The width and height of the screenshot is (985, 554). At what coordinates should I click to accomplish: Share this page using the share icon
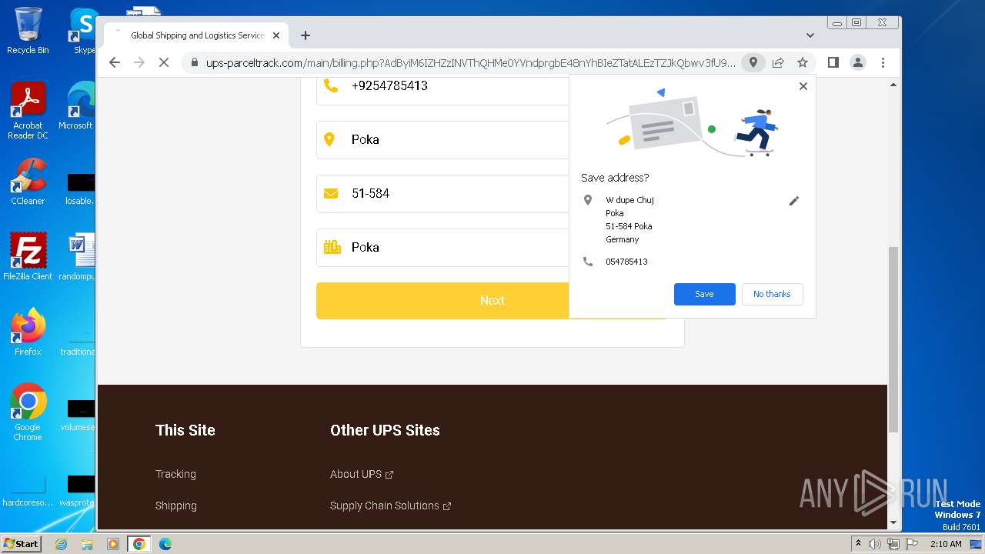(x=778, y=62)
